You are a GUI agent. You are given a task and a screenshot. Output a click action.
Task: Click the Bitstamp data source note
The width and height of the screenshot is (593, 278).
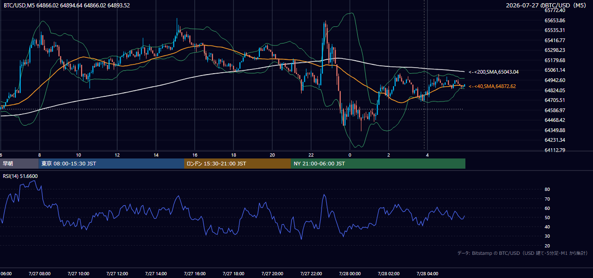(522, 253)
